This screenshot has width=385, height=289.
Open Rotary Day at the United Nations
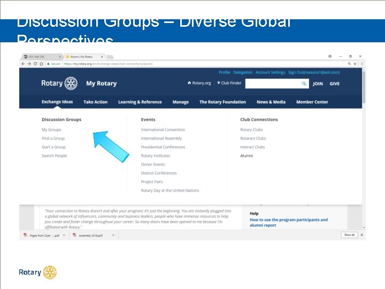pyautogui.click(x=170, y=191)
